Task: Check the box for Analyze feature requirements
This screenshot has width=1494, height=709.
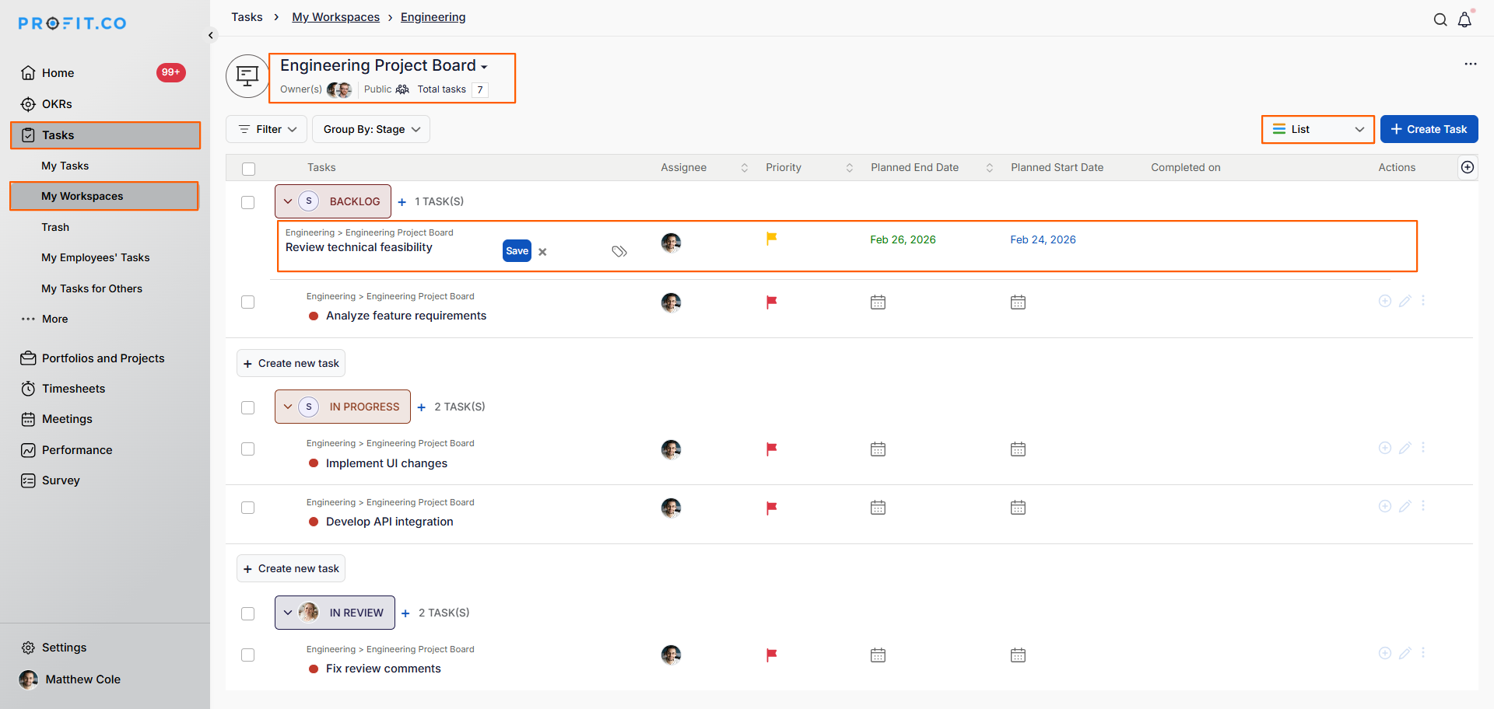Action: coord(248,302)
